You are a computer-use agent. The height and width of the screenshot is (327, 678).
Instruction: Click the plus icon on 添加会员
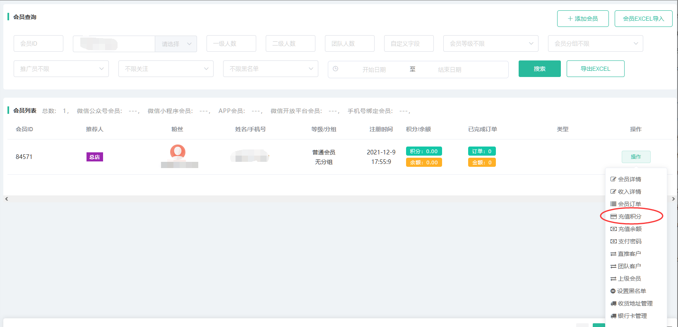[x=570, y=19]
